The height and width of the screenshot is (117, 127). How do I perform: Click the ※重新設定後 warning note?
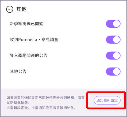(41, 108)
